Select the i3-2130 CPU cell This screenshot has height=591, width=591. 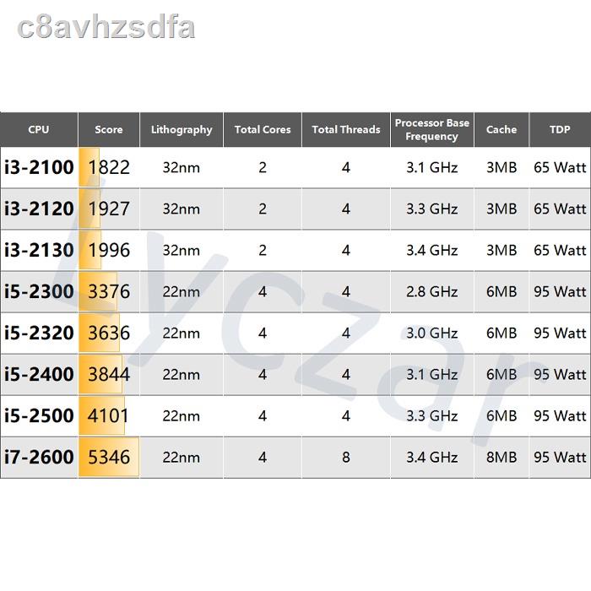pos(39,250)
